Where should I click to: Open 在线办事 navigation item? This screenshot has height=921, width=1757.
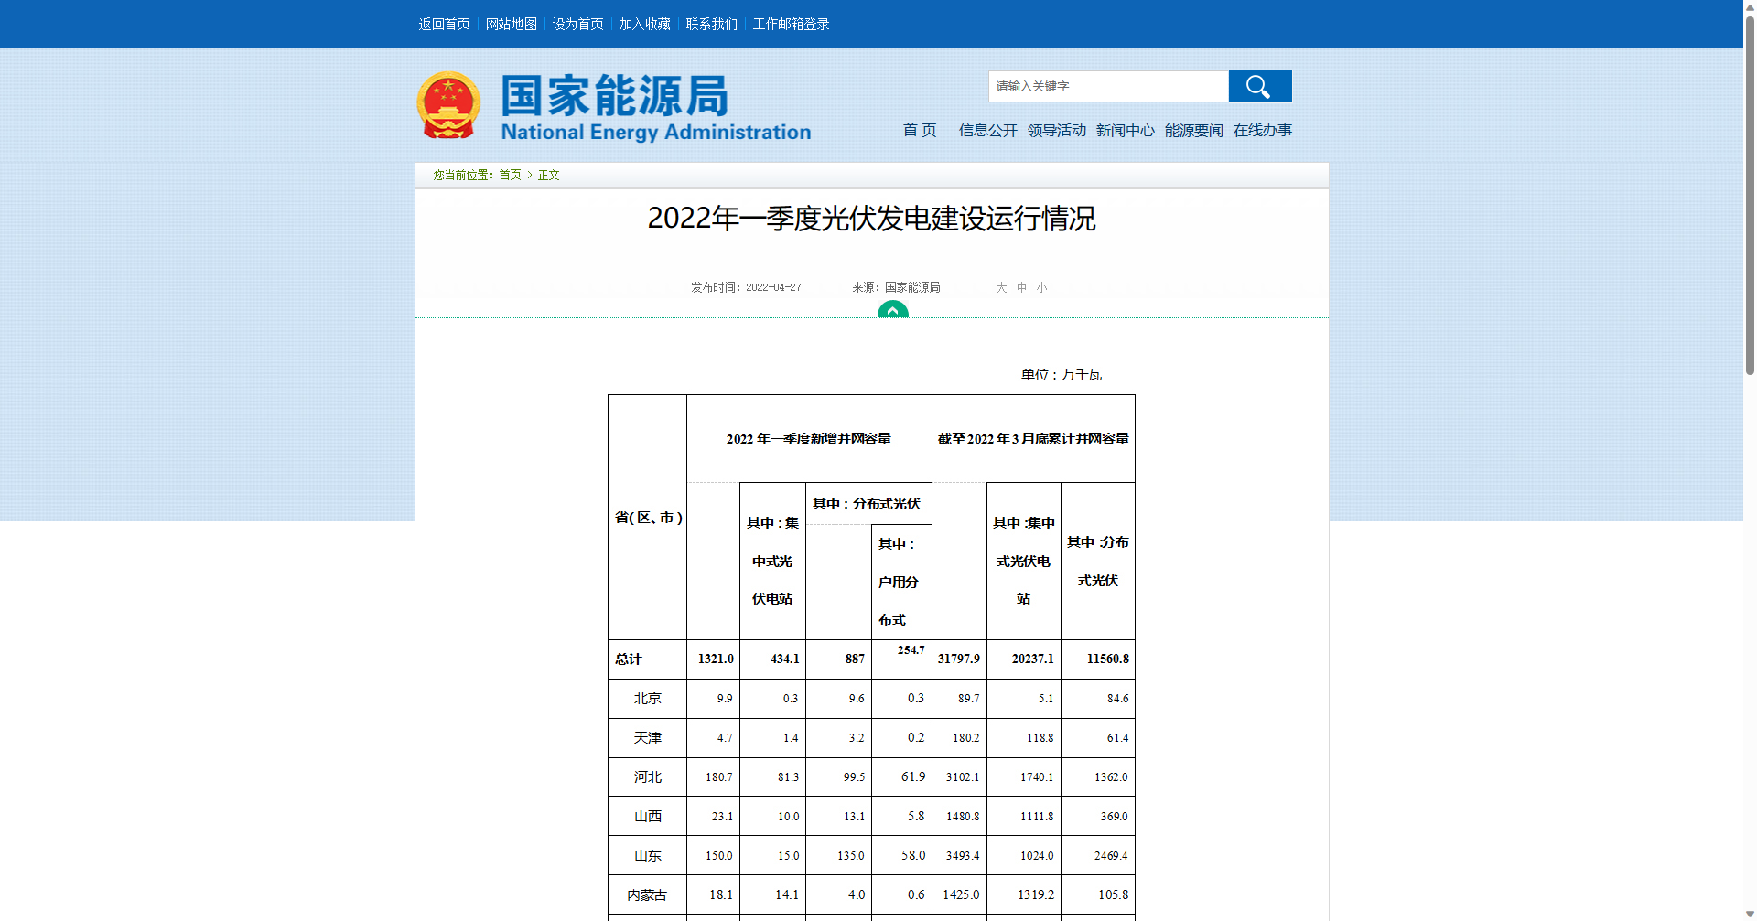coord(1262,131)
